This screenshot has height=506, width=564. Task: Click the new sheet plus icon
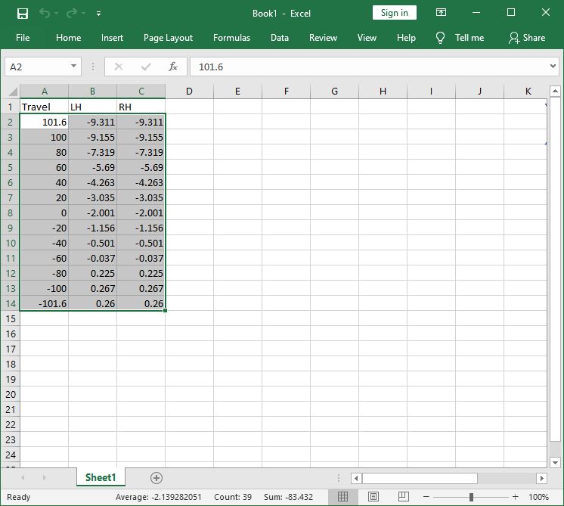(156, 477)
